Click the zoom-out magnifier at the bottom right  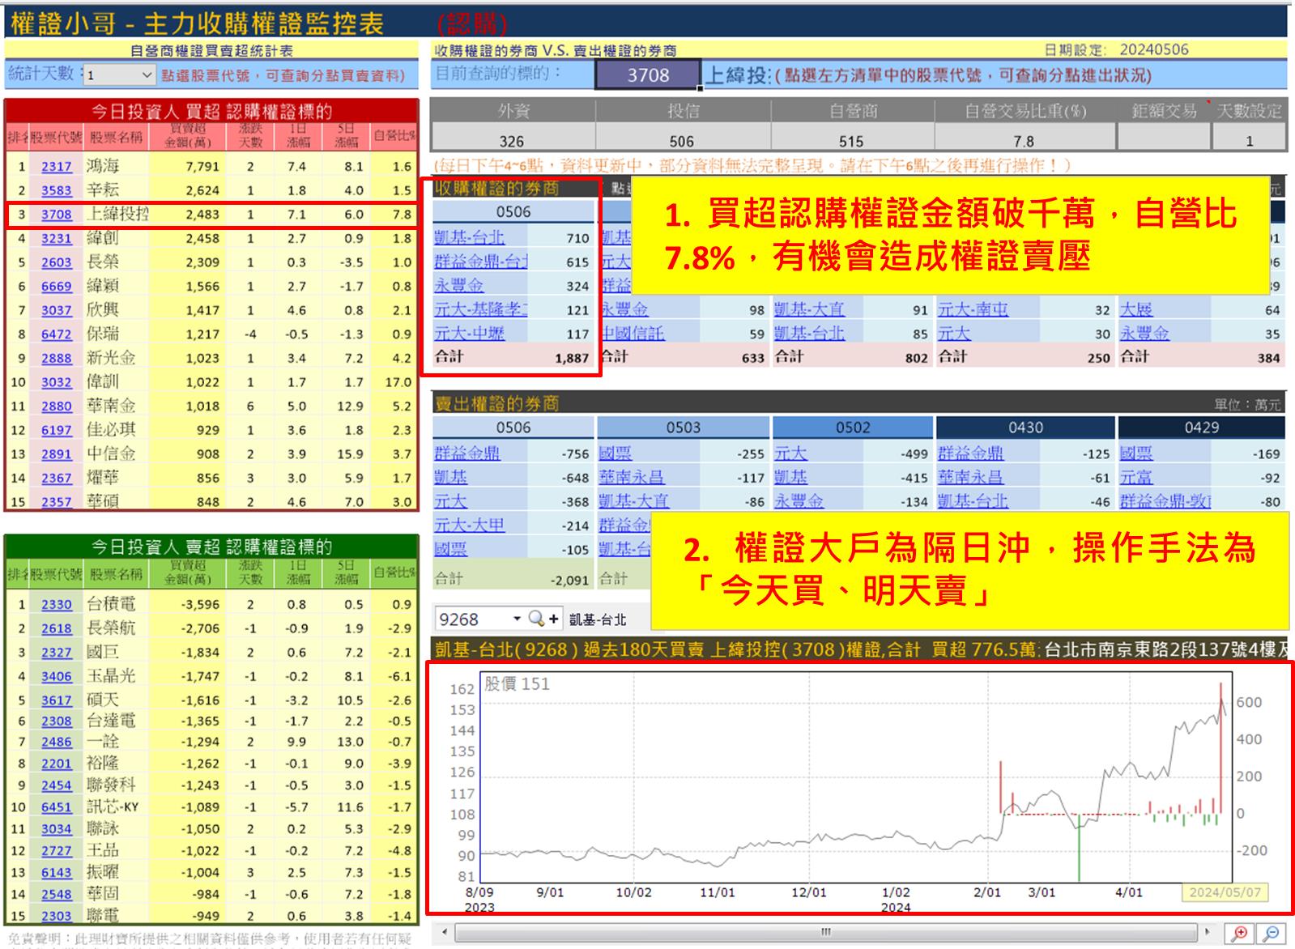(1271, 934)
